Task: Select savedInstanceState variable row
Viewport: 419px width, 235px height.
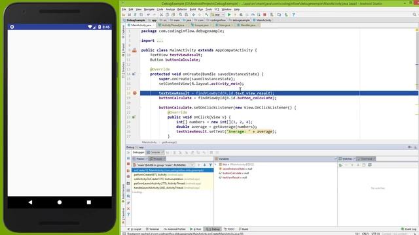Action: click(x=236, y=169)
